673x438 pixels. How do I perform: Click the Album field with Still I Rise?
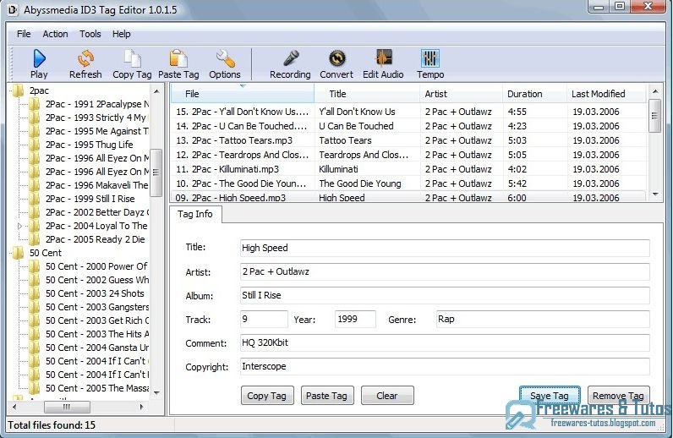point(445,295)
